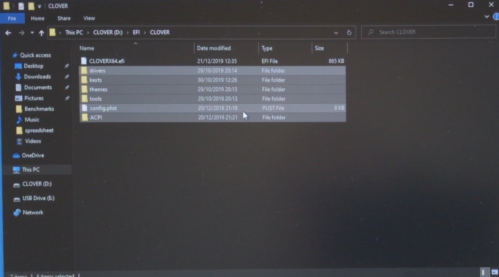Unpin Pictures using its pin icon
Viewport: 499px width, 277px height.
(67, 98)
